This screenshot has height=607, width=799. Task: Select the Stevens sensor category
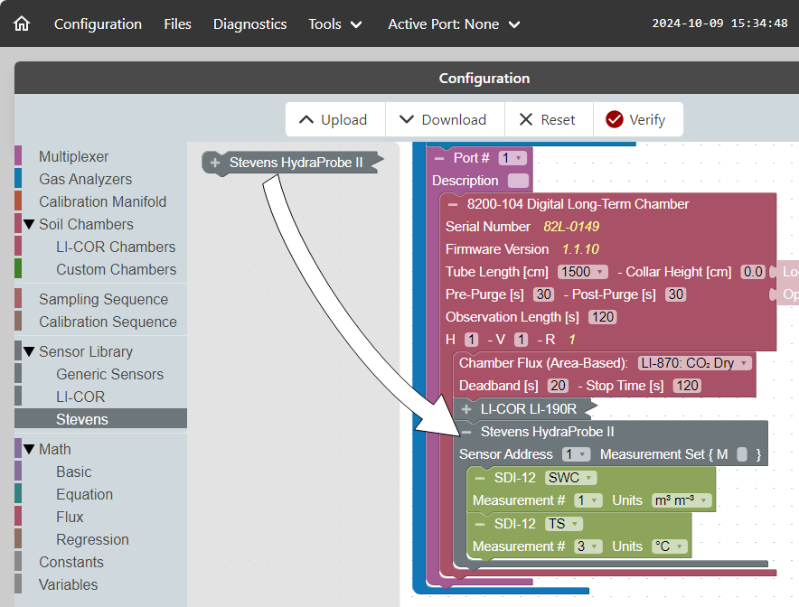pos(101,419)
